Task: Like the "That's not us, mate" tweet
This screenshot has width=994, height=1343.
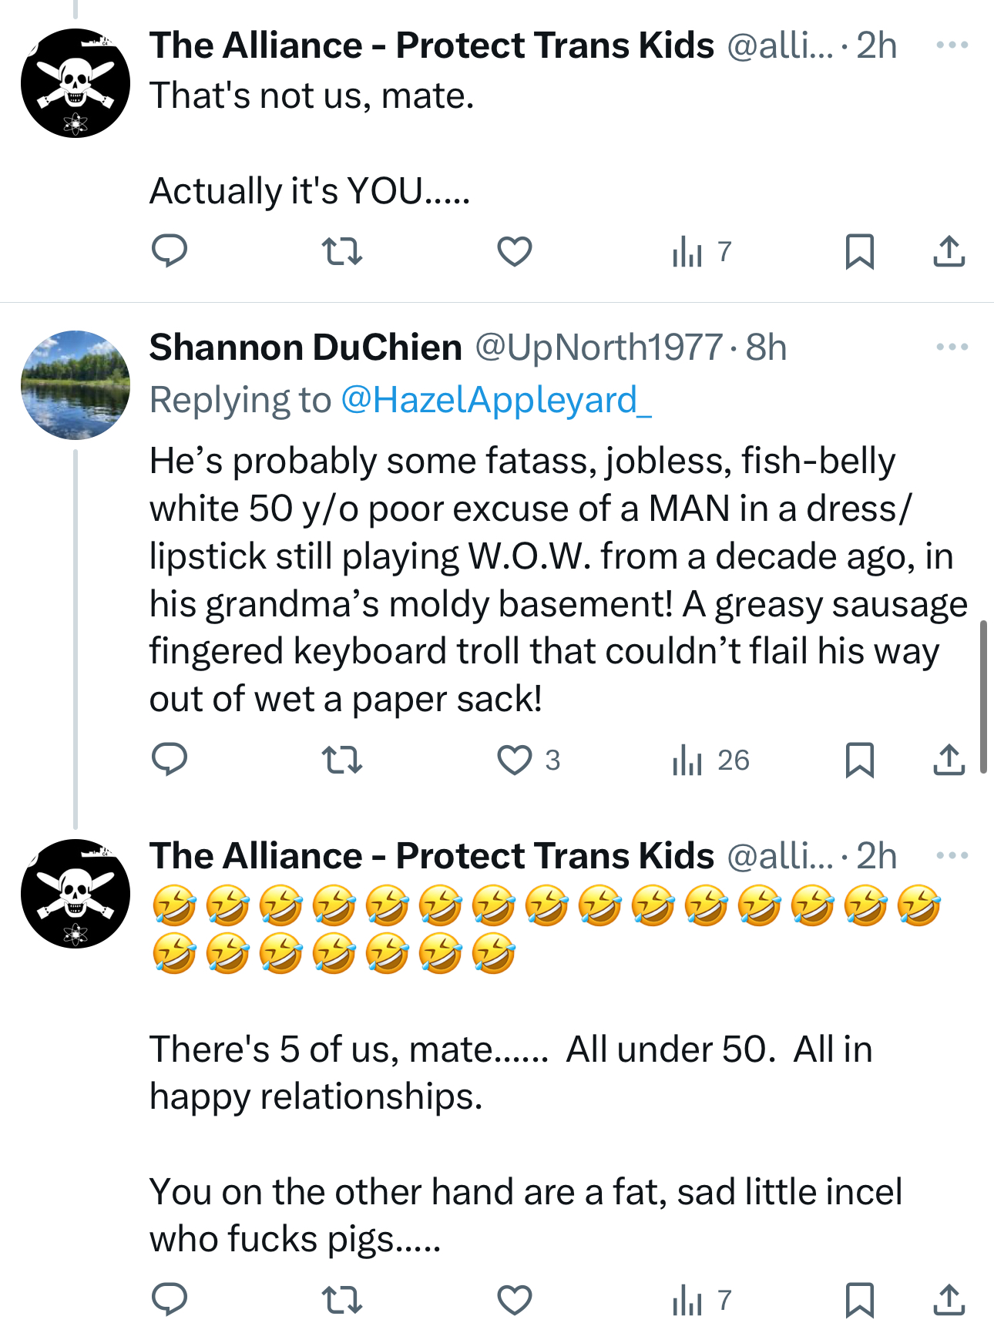Action: [x=515, y=251]
